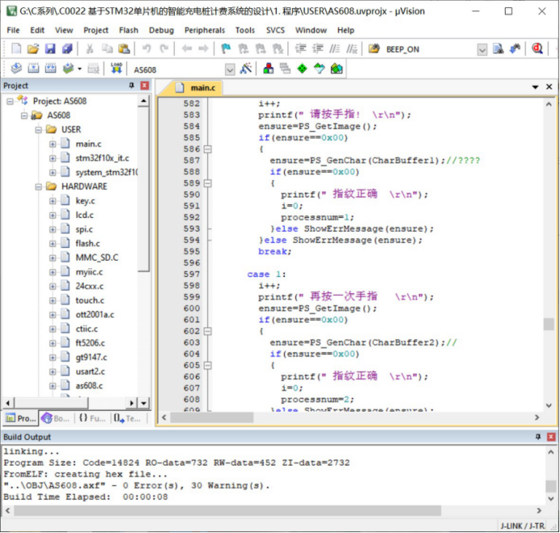
Task: Click the Paste clipboard icon
Action: click(124, 49)
